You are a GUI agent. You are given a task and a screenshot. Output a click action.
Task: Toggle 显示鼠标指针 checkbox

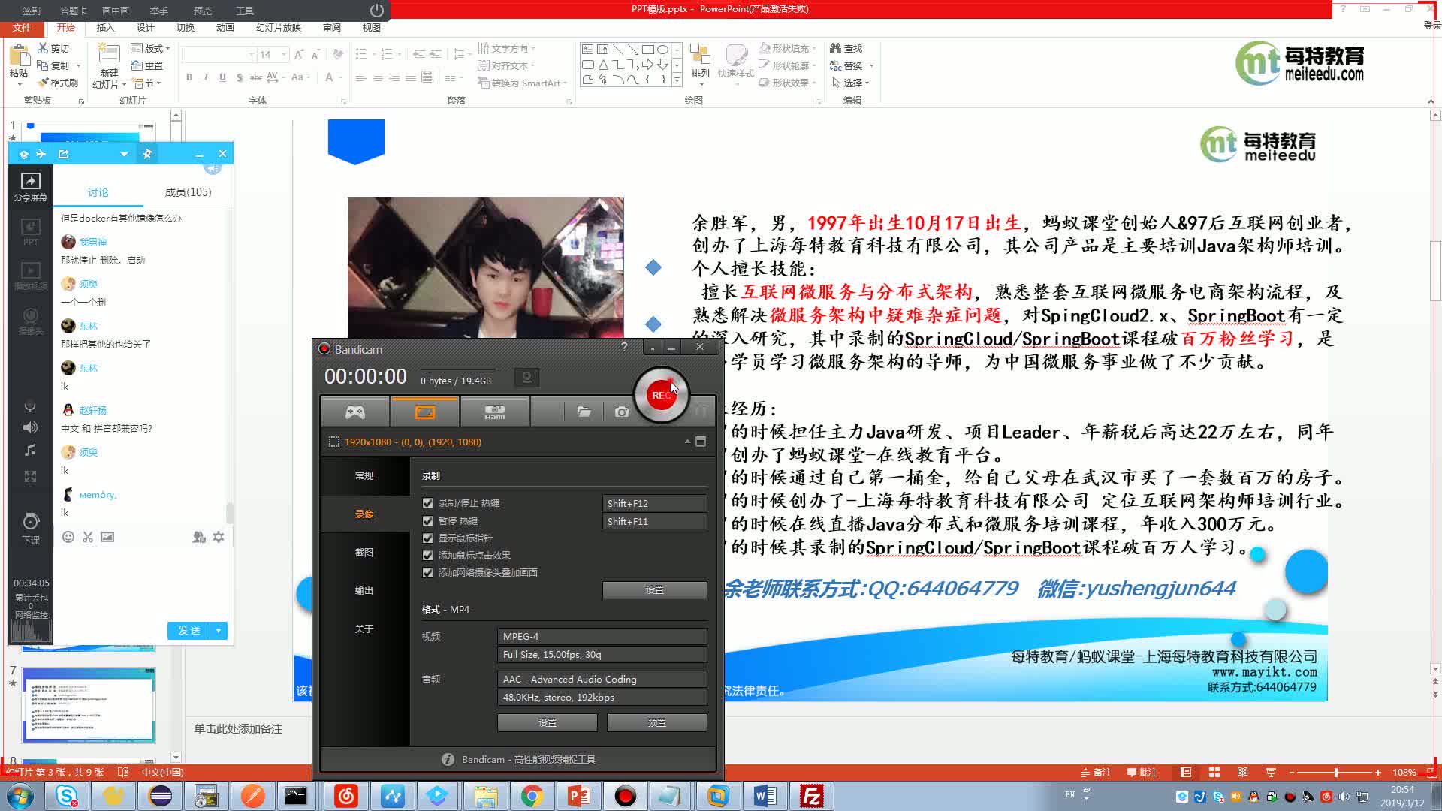click(428, 538)
